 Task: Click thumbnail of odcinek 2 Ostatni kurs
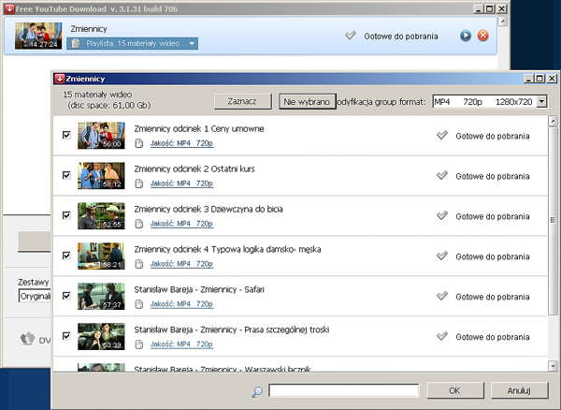101,175
